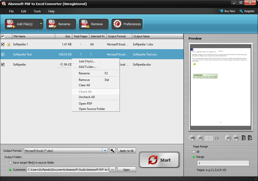Click the Apply to All button
The height and width of the screenshot is (181, 258).
coord(127,151)
